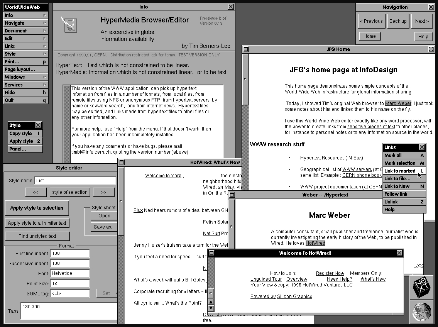
Task: Select Quit from the main menu
Action: tap(25, 100)
